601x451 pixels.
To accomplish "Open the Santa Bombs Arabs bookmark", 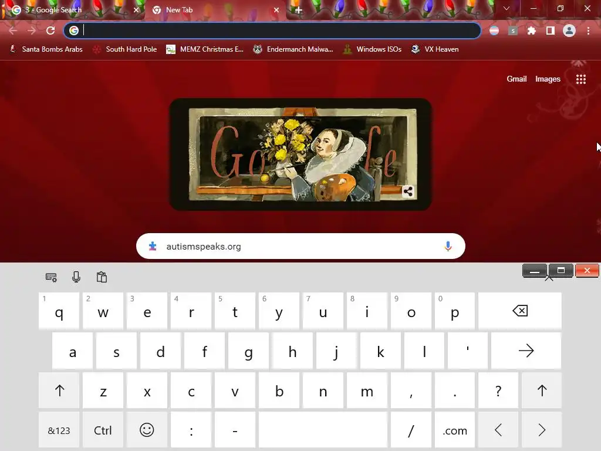I will [46, 49].
